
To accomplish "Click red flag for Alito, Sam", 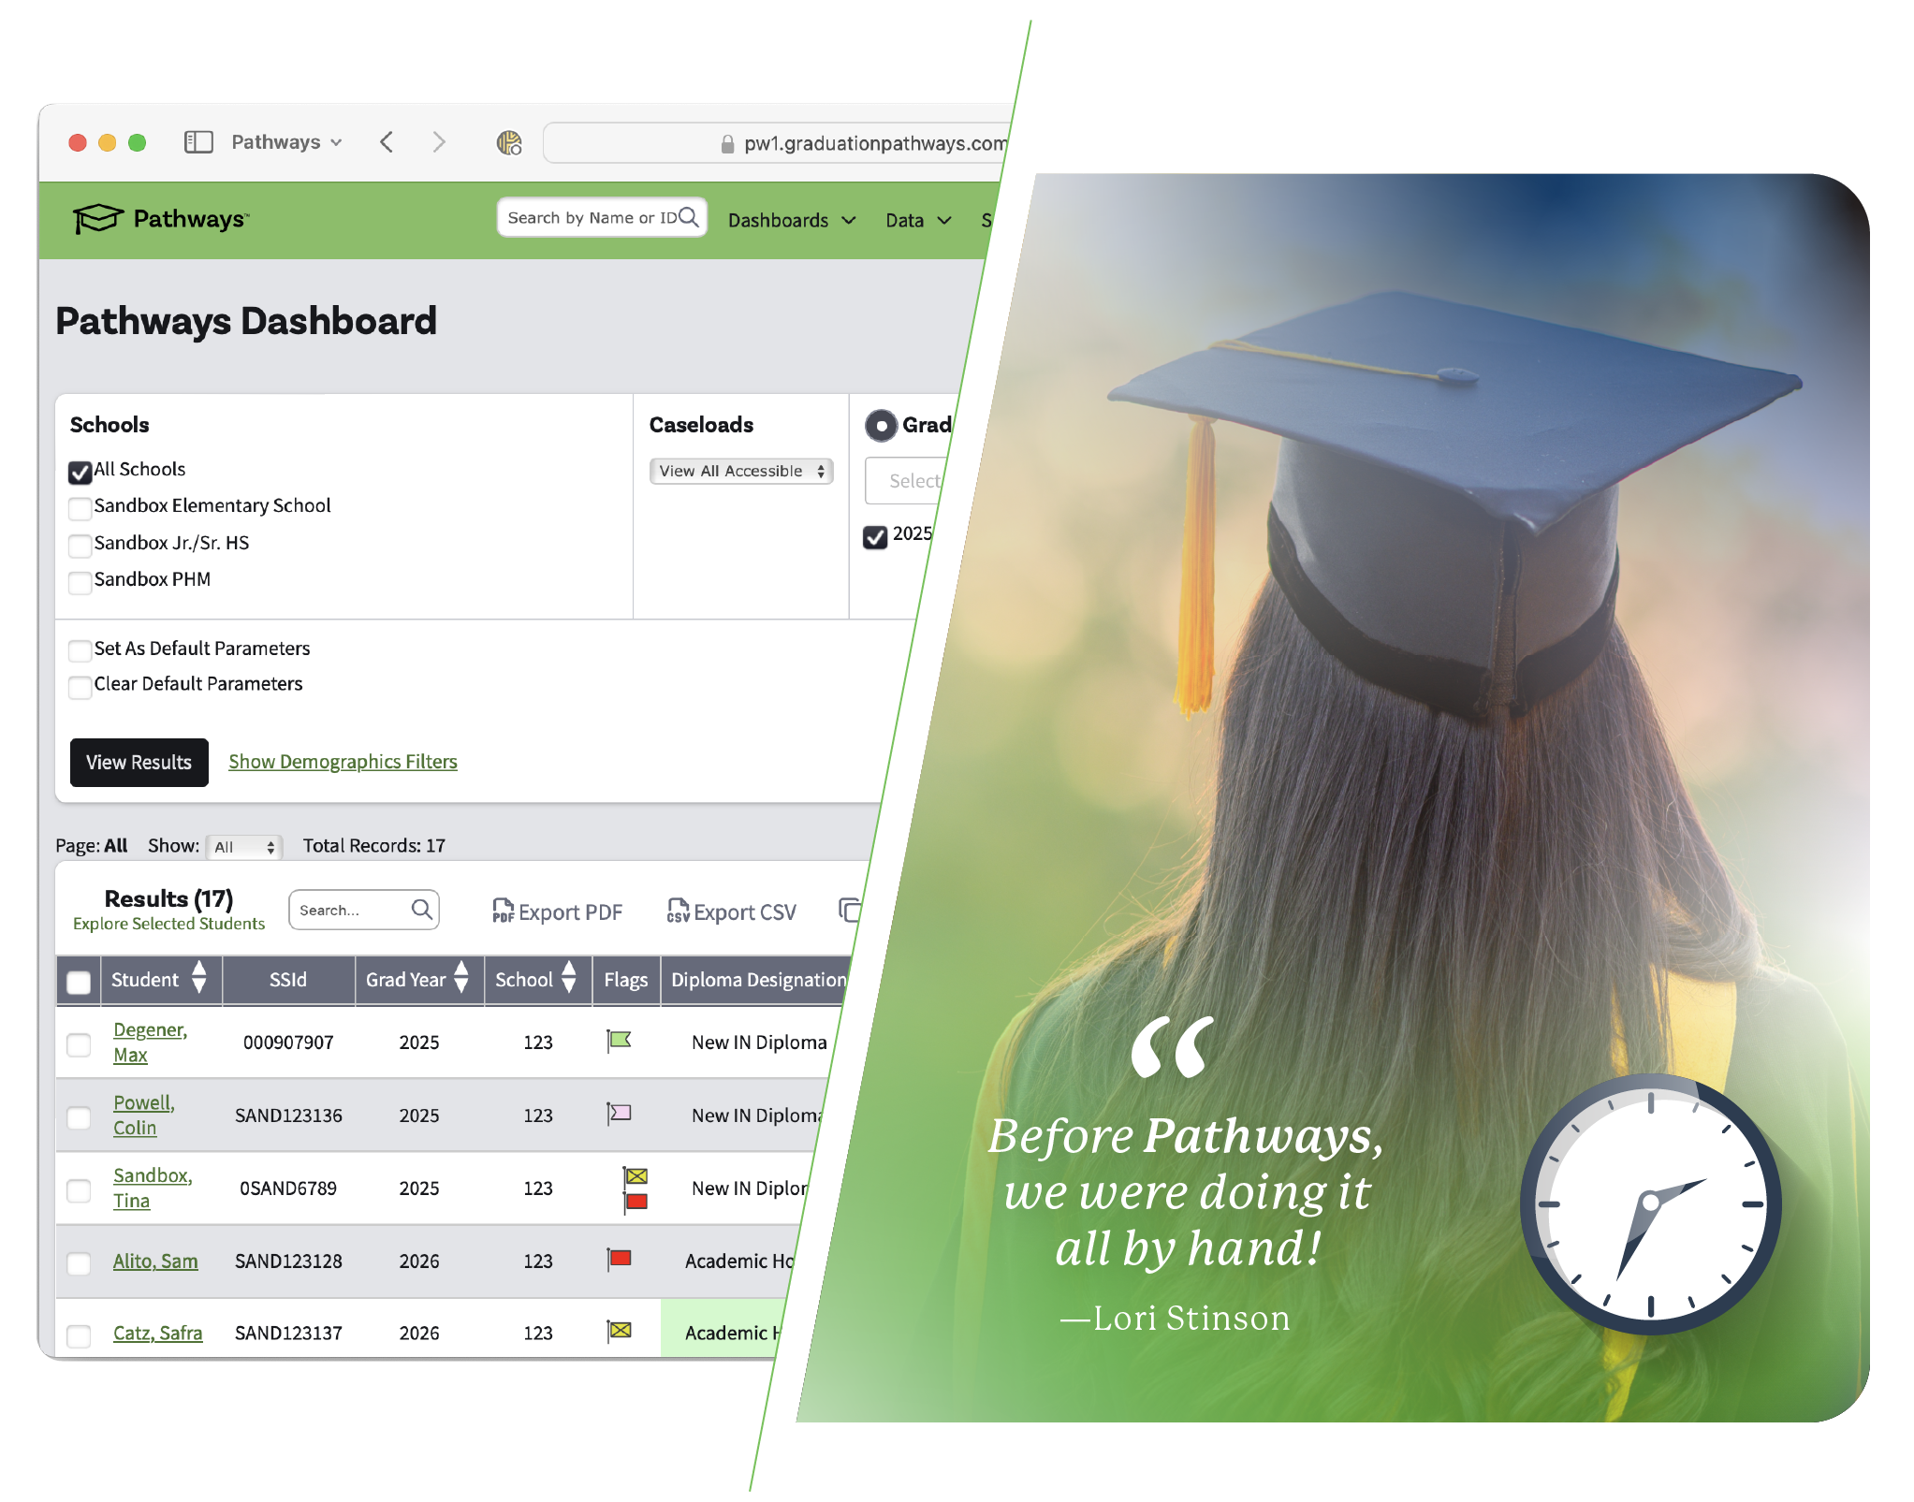I will pos(619,1260).
